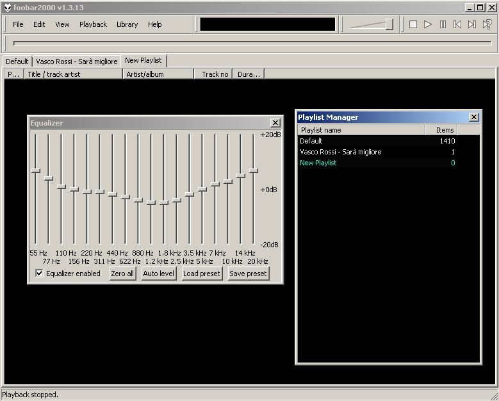The image size is (499, 401).
Task: Click the Pause toolbar button
Action: pos(443,24)
